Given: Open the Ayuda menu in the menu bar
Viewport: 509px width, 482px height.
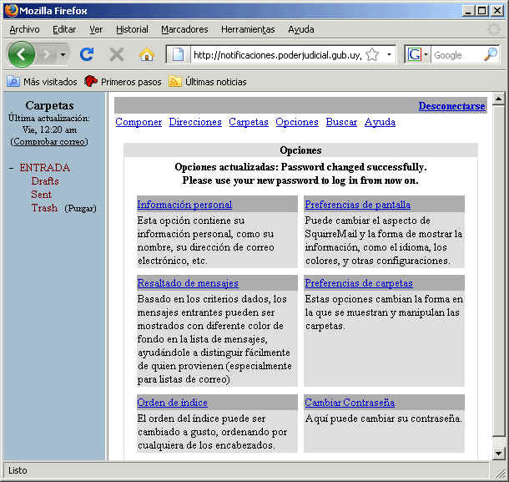Looking at the screenshot, I should pyautogui.click(x=301, y=29).
